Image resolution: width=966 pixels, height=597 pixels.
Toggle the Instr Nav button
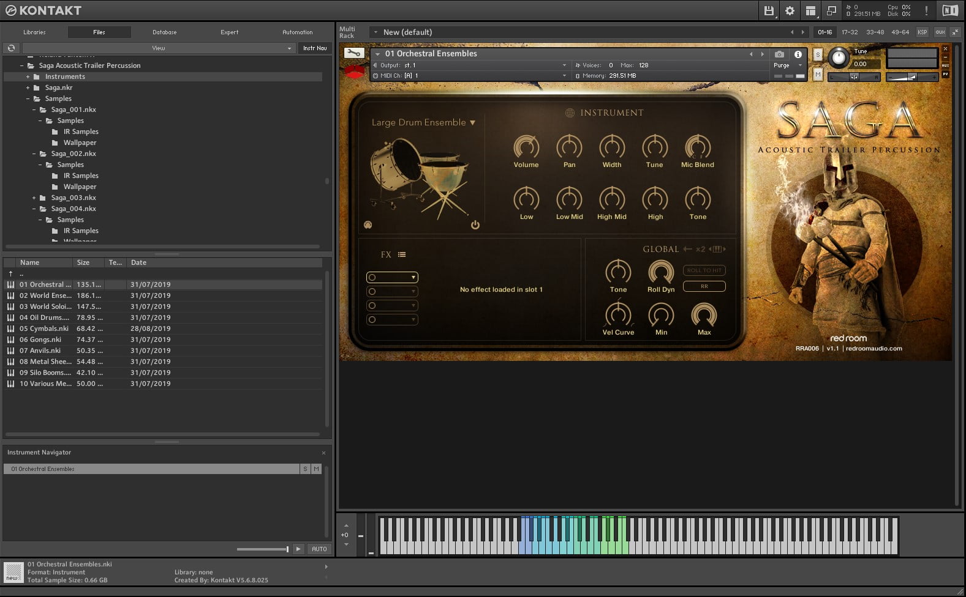tap(315, 48)
